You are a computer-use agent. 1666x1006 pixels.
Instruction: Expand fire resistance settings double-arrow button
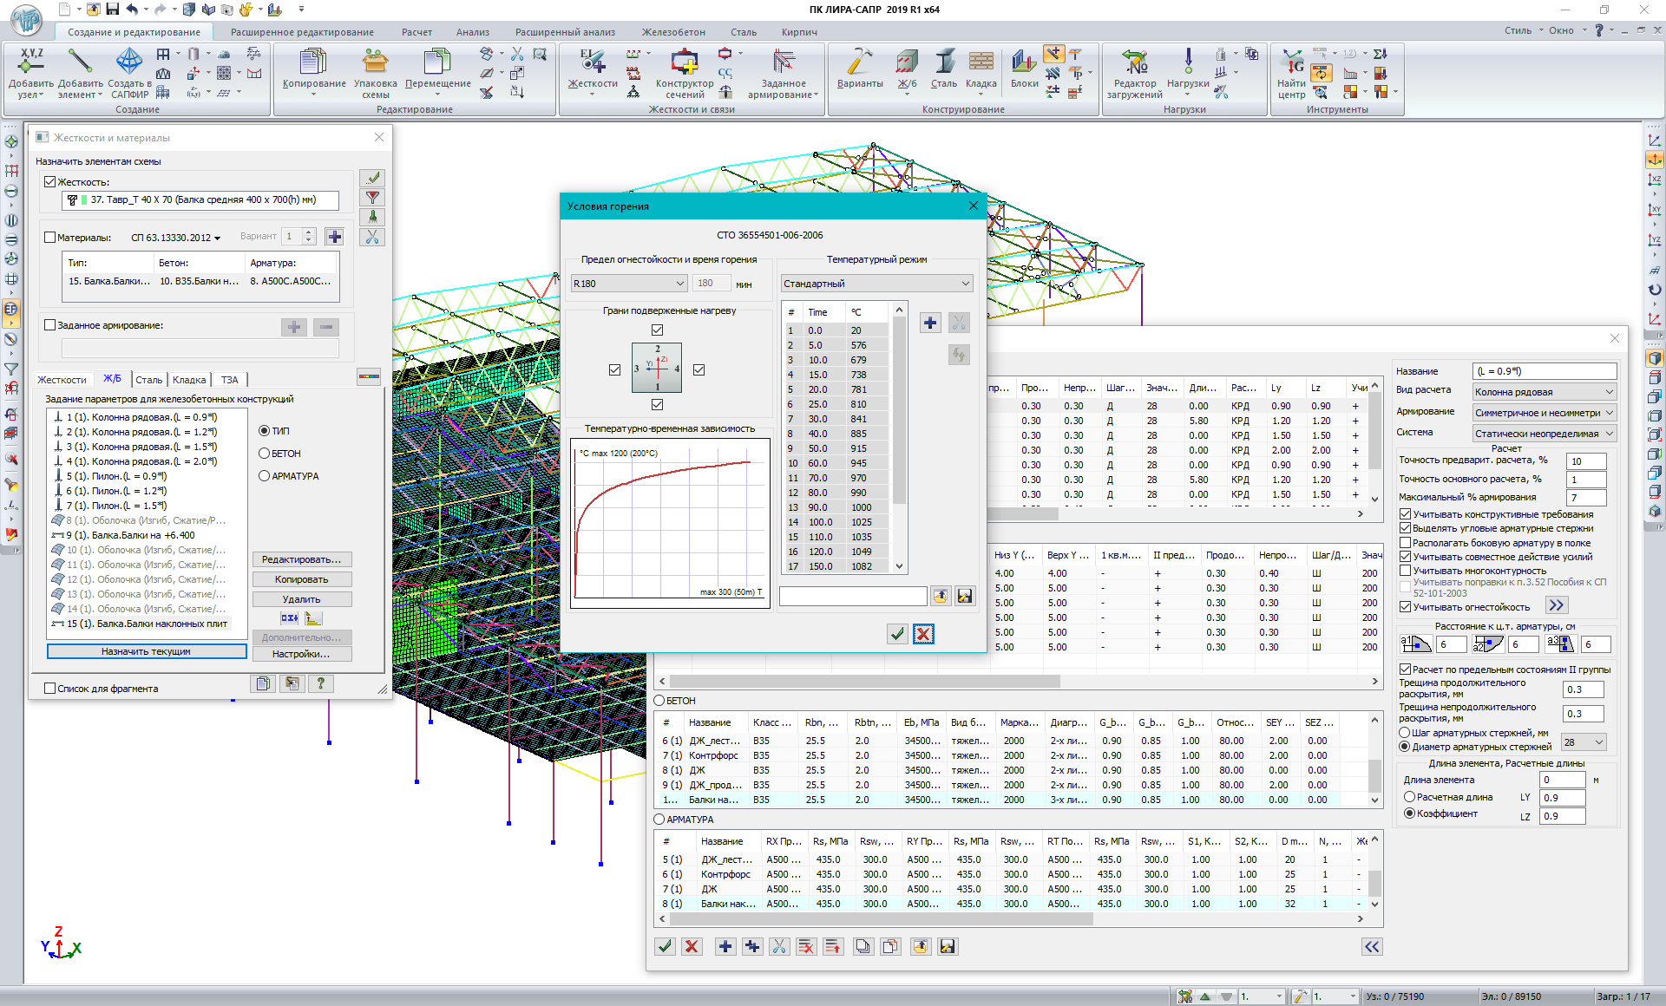(x=1557, y=605)
